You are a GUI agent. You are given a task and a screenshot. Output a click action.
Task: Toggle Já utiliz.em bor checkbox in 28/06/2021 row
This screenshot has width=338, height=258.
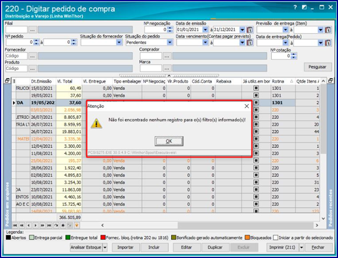pos(256,167)
